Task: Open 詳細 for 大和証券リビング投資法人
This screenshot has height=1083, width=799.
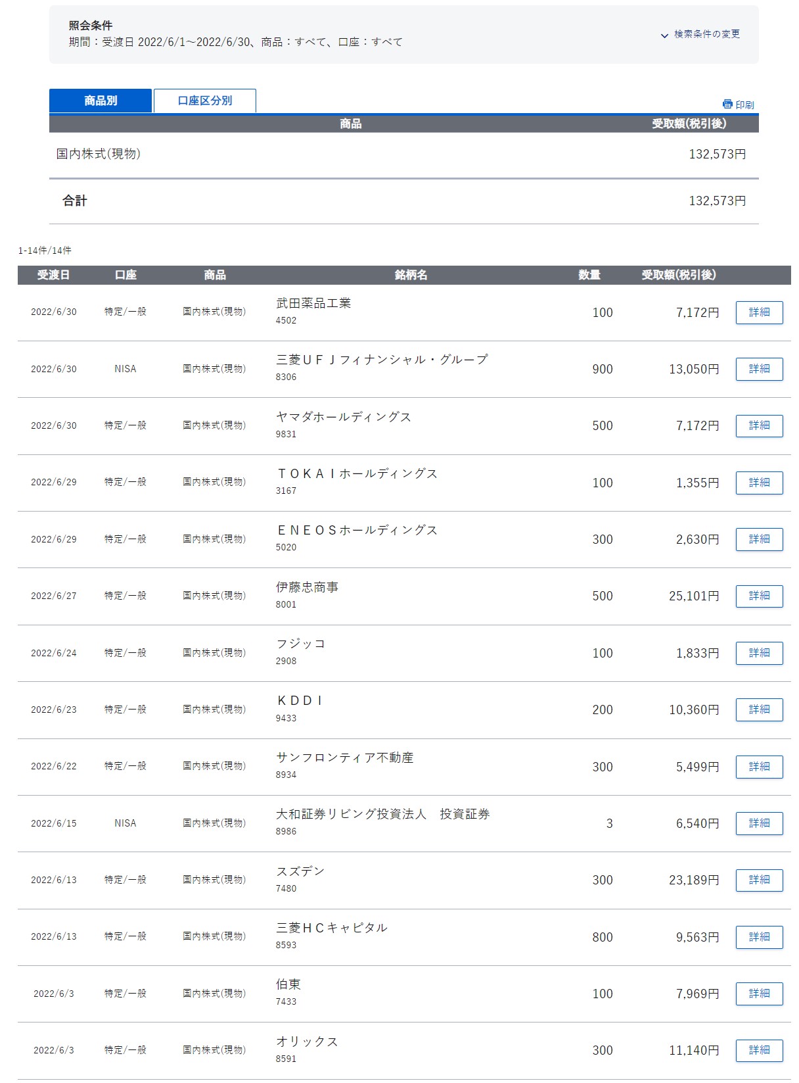Action: [759, 823]
